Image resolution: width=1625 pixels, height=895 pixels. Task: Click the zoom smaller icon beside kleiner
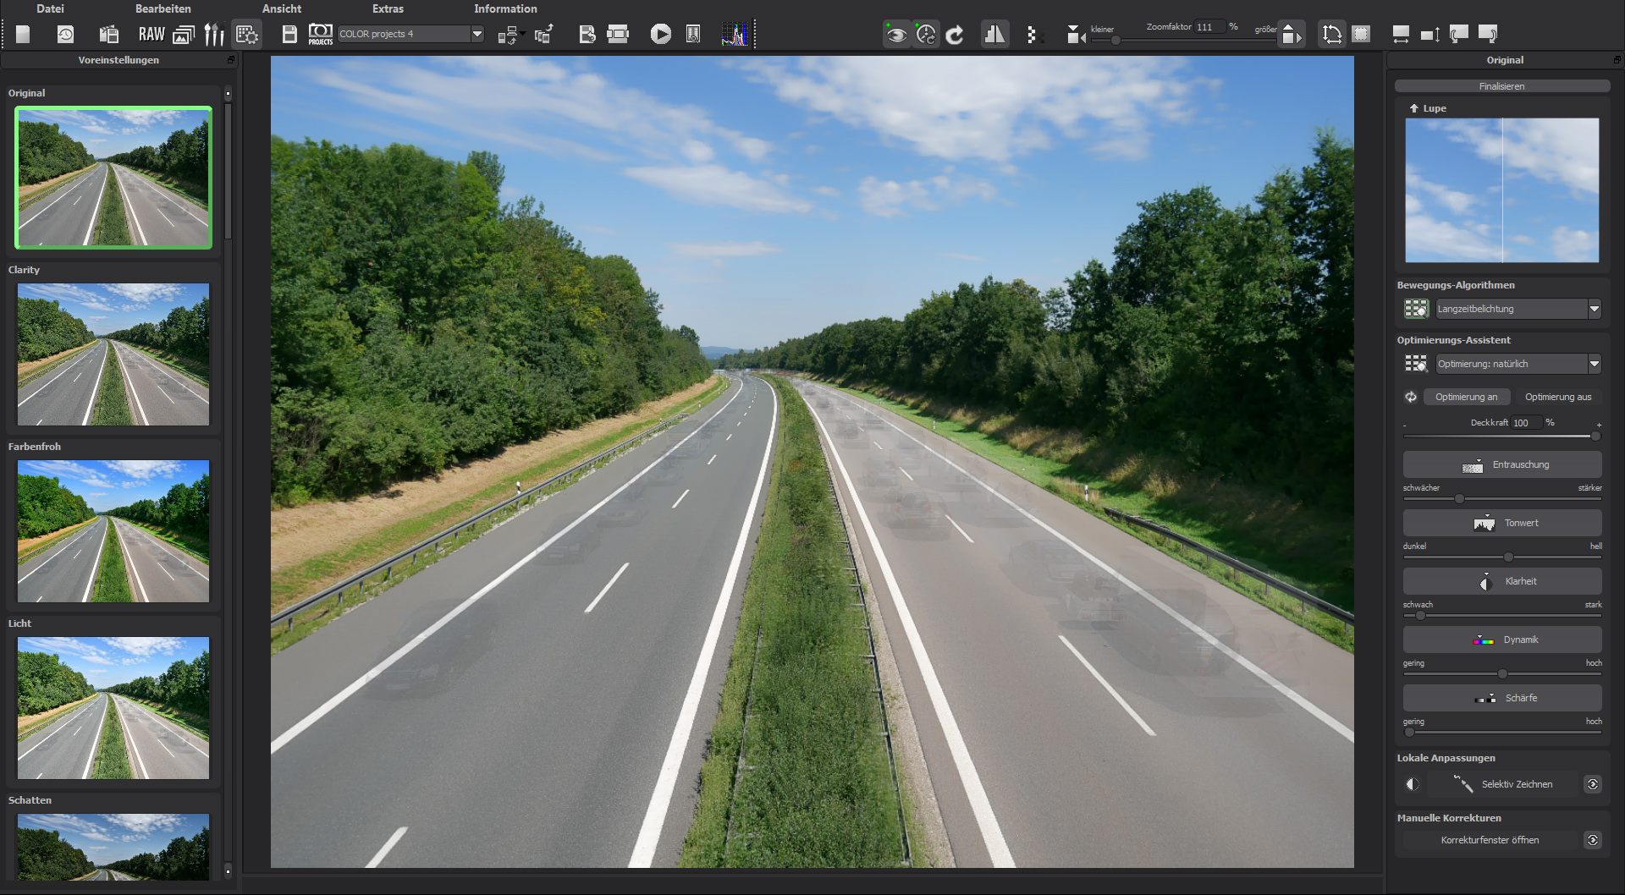tap(1075, 35)
